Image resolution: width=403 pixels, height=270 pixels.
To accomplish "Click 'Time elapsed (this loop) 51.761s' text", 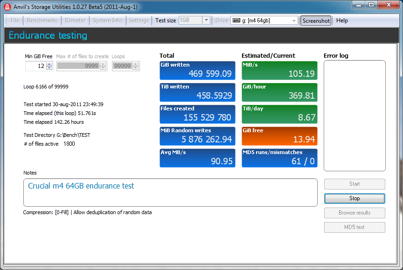I will [60, 113].
